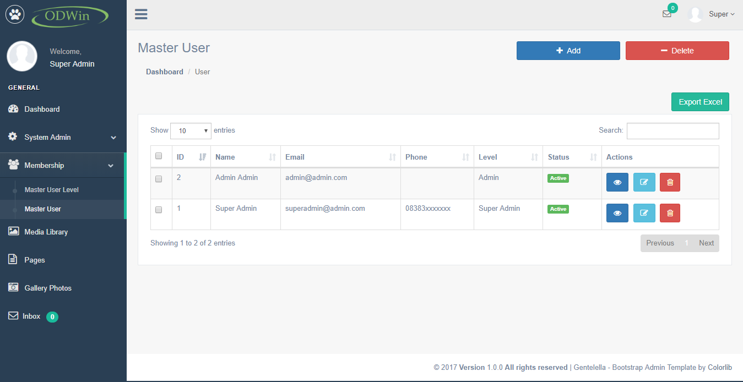Click the Media Library image icon
Viewport: 743px width, 382px height.
[13, 231]
